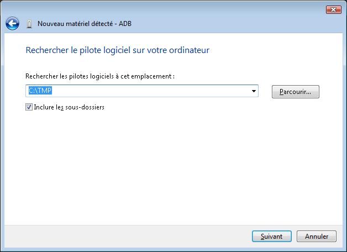Viewport: 347px width, 252px height.
Task: Click the hardware device icon in title bar
Action: (x=29, y=24)
